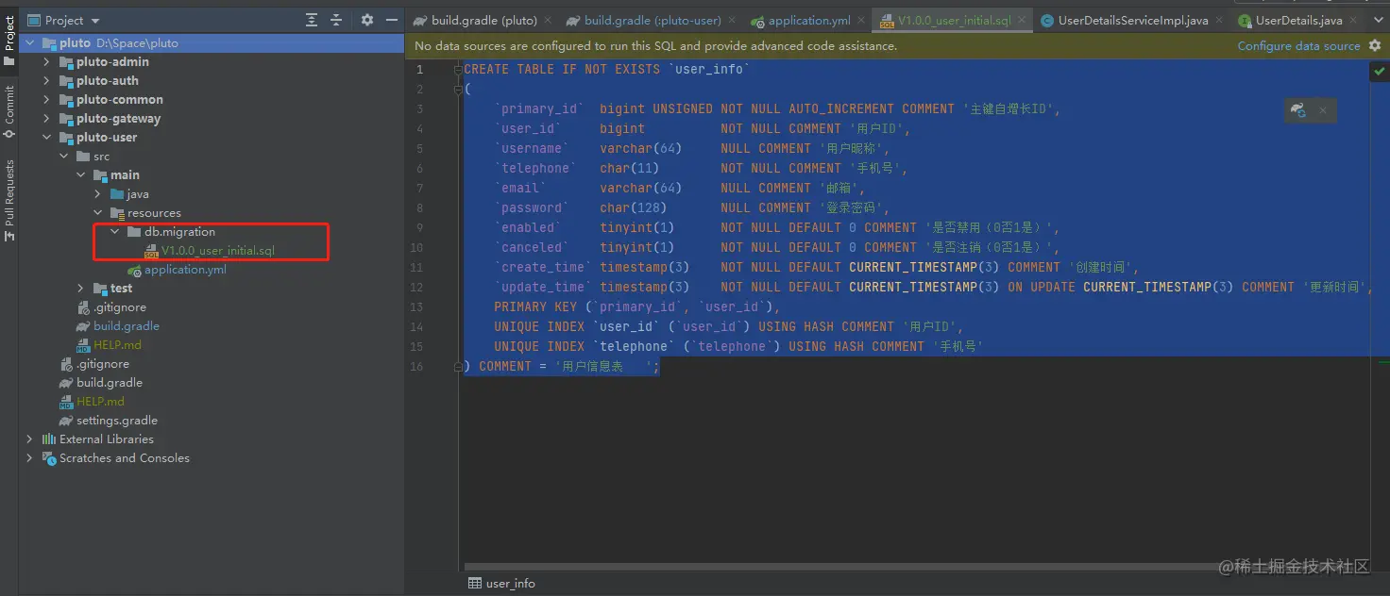
Task: Click the resources folder icon
Action: (117, 212)
